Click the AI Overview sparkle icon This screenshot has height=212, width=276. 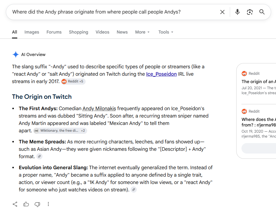pyautogui.click(x=15, y=54)
